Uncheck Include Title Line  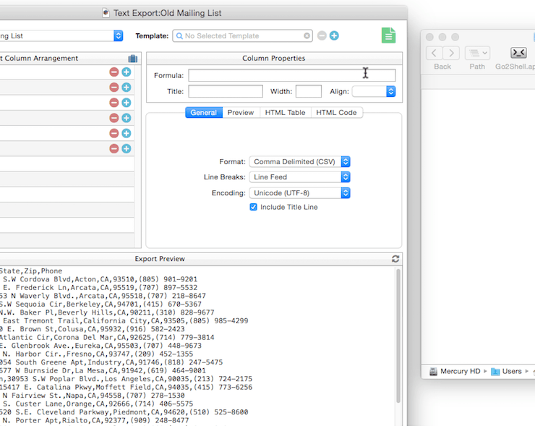[x=254, y=207]
